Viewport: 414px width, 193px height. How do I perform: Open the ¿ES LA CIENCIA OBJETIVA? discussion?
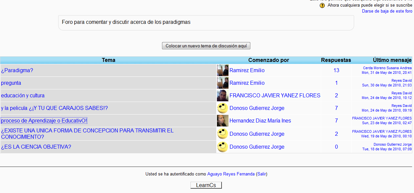[x=36, y=147]
